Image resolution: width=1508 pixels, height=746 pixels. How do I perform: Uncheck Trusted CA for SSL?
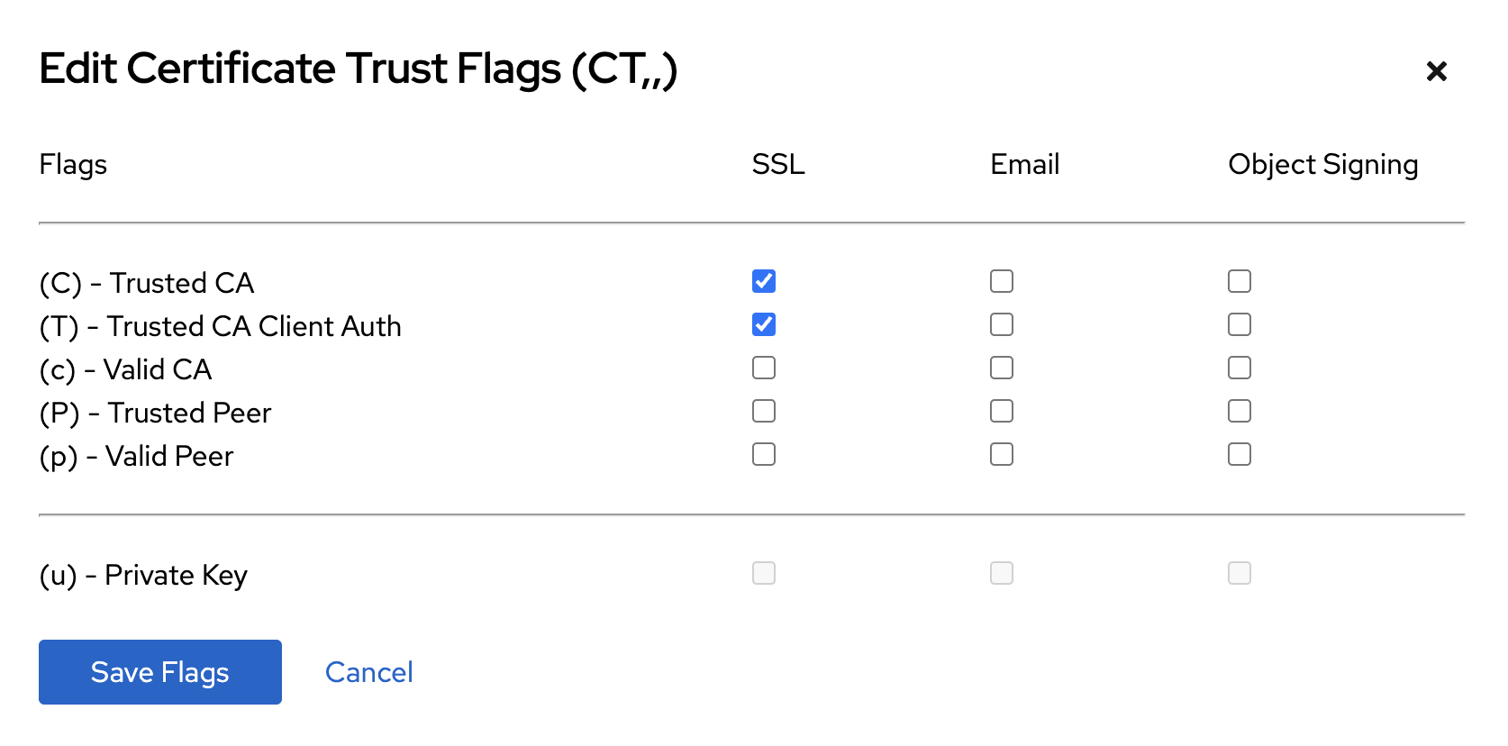tap(764, 281)
